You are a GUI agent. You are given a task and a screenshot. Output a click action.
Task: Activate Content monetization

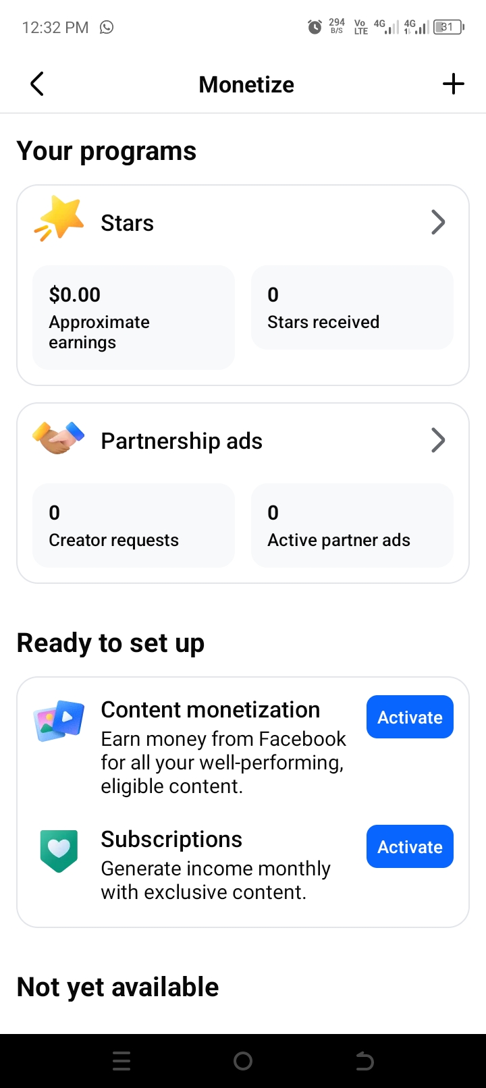click(410, 717)
